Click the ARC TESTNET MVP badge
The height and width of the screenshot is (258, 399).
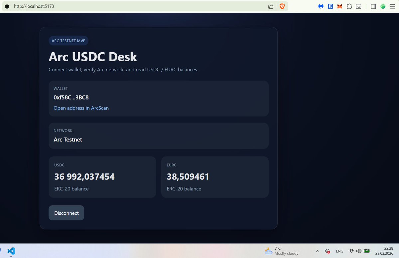coord(68,41)
